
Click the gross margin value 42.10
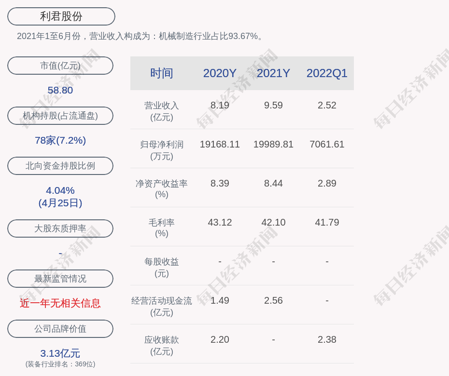click(273, 222)
